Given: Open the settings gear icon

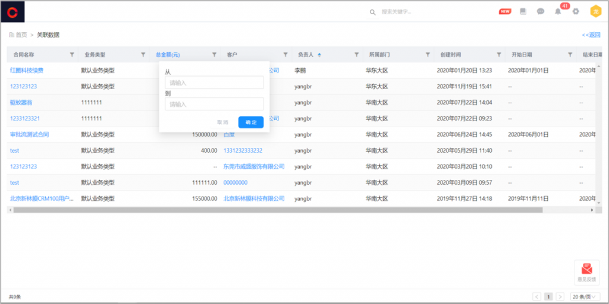Looking at the screenshot, I should tap(576, 11).
